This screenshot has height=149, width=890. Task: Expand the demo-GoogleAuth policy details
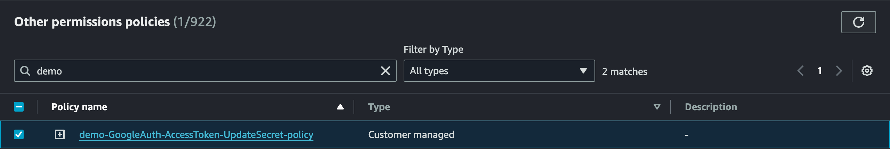click(60, 134)
